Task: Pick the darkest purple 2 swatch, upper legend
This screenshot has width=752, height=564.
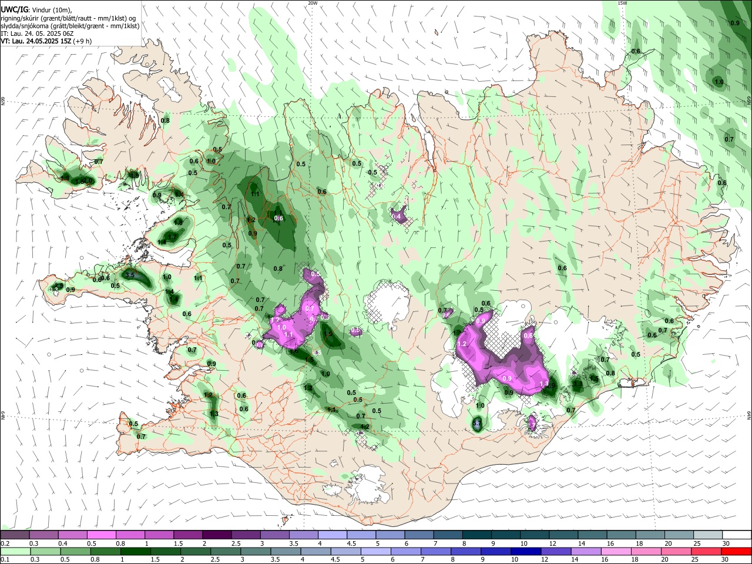Action: [217, 535]
